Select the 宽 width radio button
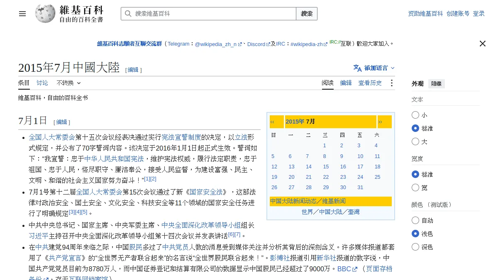 pyautogui.click(x=415, y=188)
